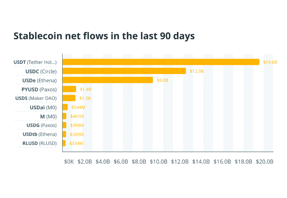Click the PYUSD (Paxos) bar

tap(69, 89)
